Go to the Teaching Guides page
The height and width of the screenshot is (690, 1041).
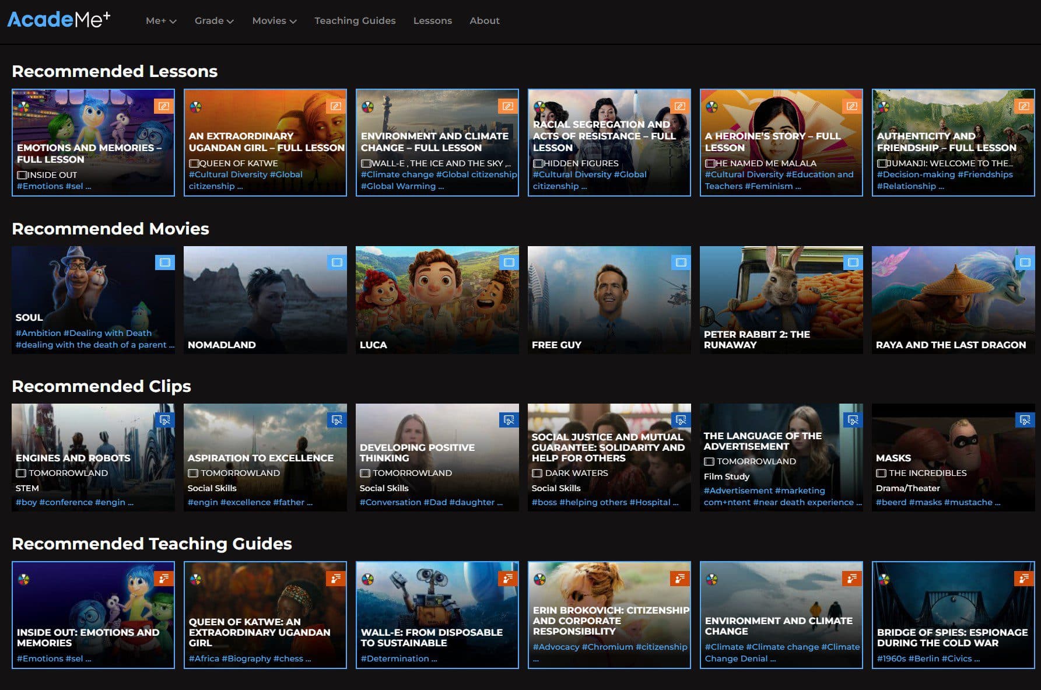coord(355,21)
